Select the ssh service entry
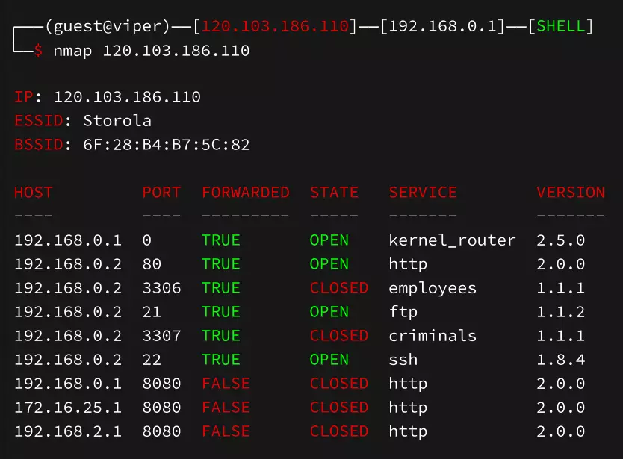623x459 pixels. pos(403,360)
